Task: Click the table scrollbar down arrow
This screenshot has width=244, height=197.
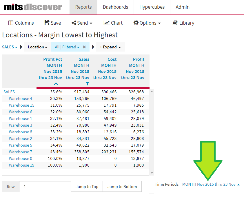Action: click(x=152, y=173)
